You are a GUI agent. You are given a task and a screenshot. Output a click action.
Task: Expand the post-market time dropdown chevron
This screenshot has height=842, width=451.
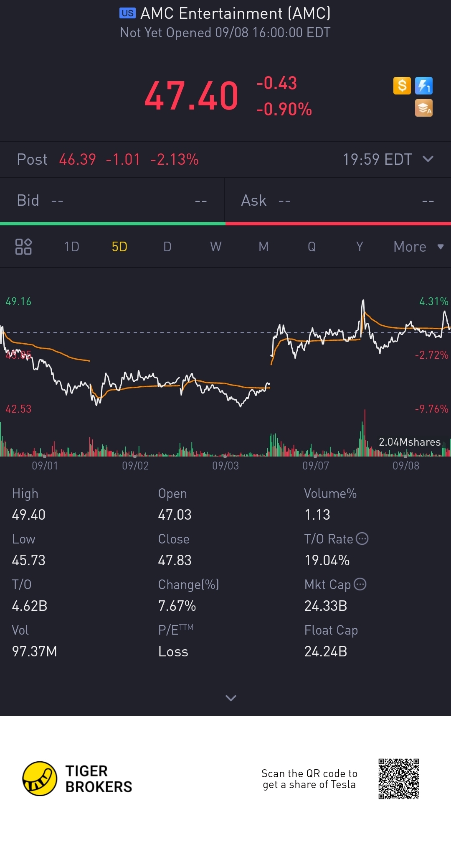pos(428,159)
